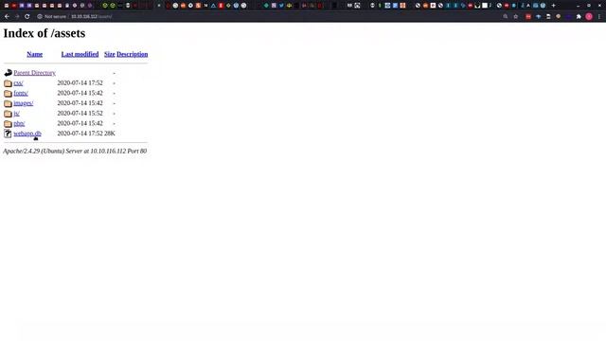606x341 pixels.
Task: Open the css/ folder link
Action: 18,83
